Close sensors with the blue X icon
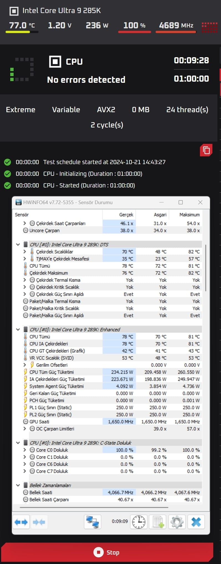 (x=196, y=522)
